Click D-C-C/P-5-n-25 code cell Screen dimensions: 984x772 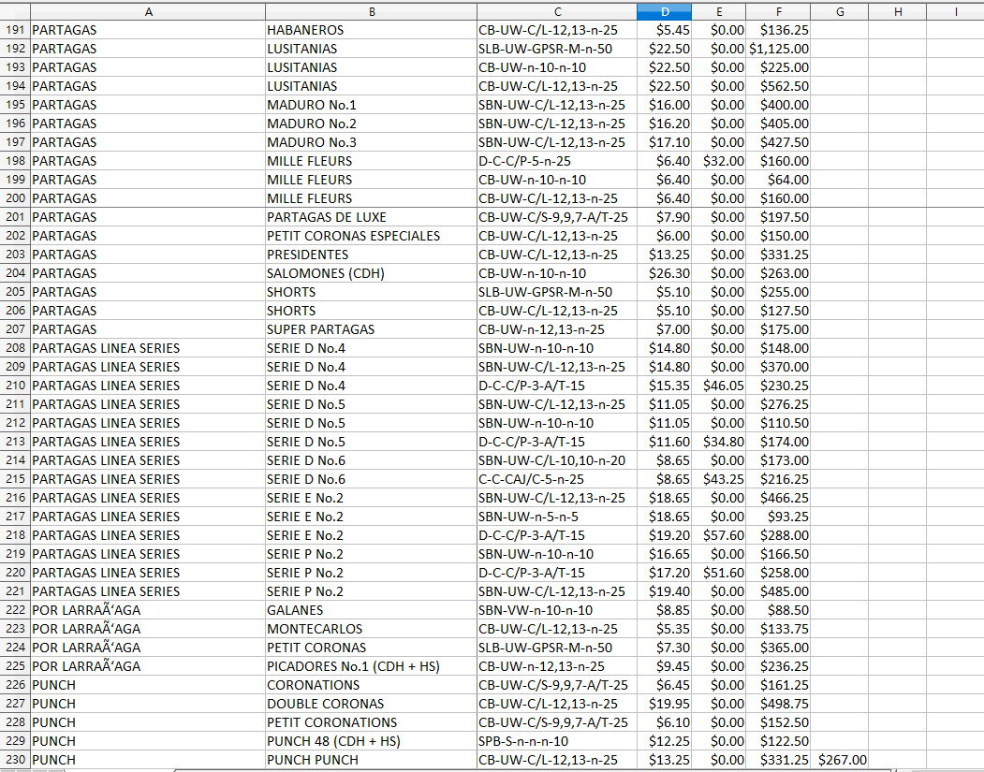(557, 161)
